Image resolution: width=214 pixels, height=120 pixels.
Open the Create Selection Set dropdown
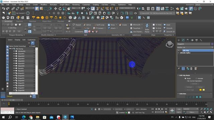(x=127, y=8)
